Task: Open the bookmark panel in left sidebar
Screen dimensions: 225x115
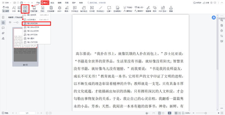Action: (3, 17)
